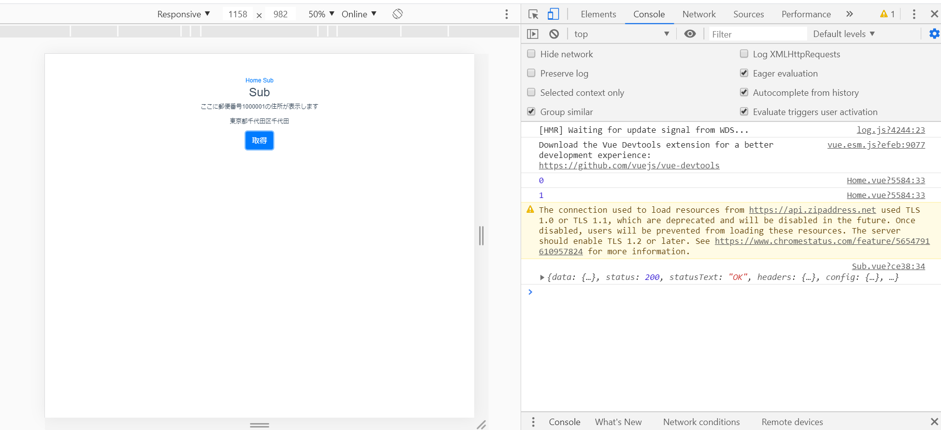Activate the inspect element picker icon
941x430 pixels.
(x=533, y=14)
